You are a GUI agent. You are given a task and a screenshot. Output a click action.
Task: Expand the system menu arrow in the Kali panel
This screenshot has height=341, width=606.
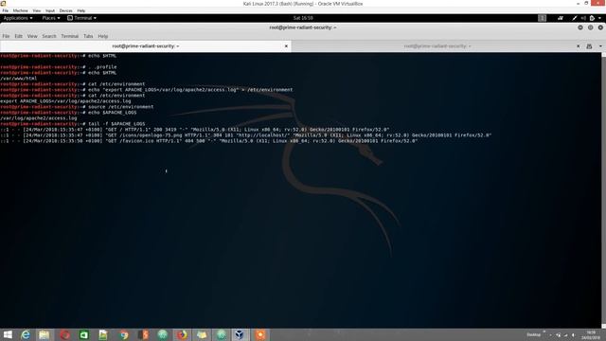pyautogui.click(x=599, y=18)
